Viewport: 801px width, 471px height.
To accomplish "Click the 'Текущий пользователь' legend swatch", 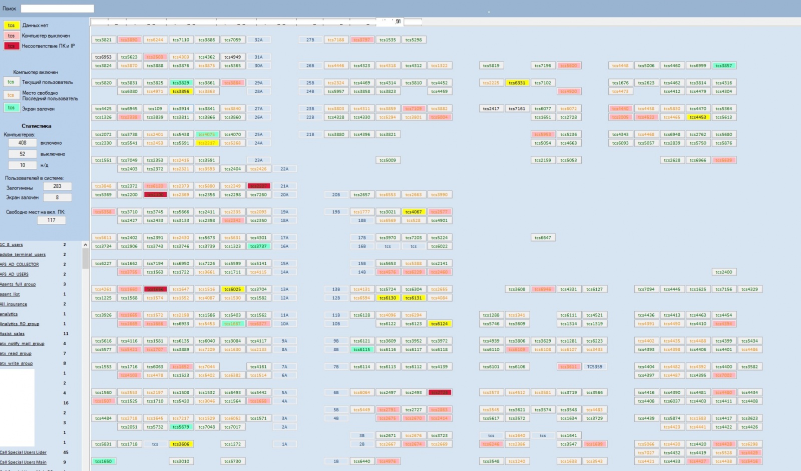I will click(11, 82).
